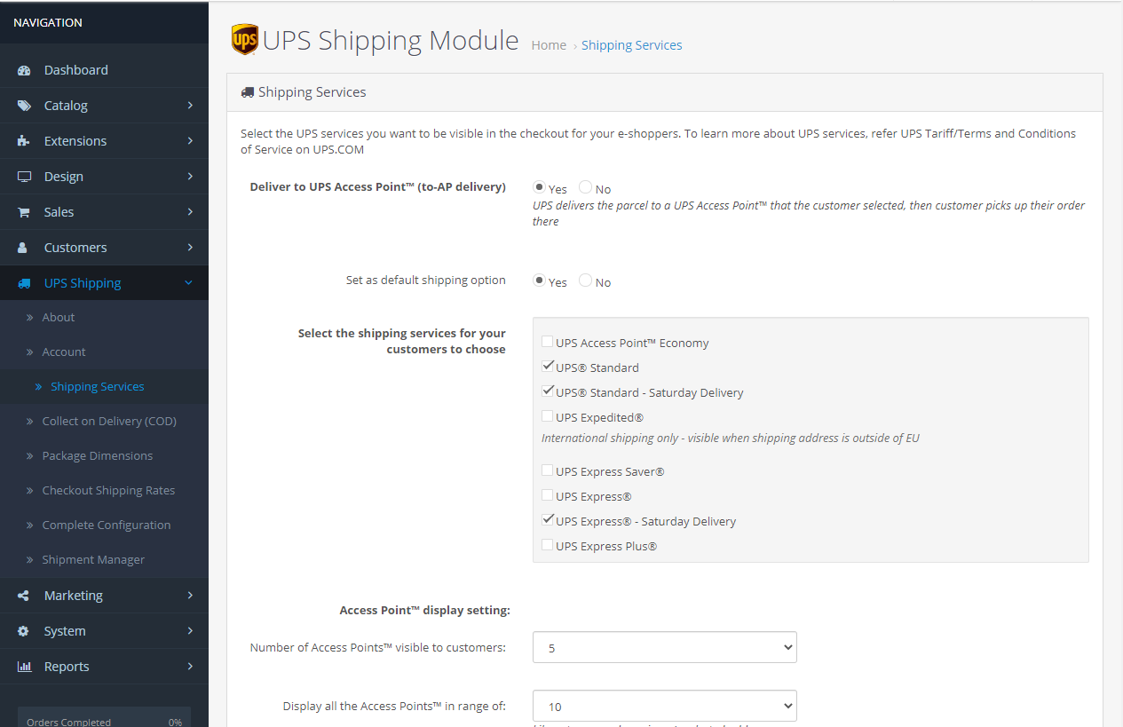The width and height of the screenshot is (1123, 727).
Task: Click the UPS Shipping truck icon in sidebar
Action: tap(24, 283)
